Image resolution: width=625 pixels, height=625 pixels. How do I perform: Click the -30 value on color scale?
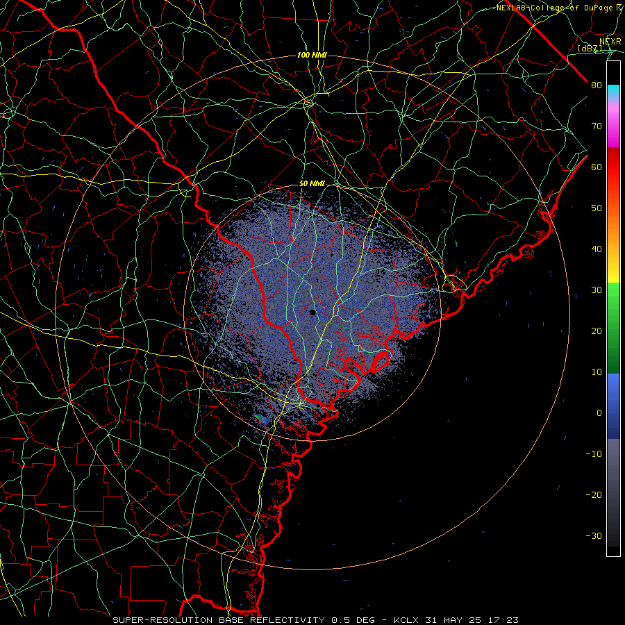pyautogui.click(x=594, y=535)
